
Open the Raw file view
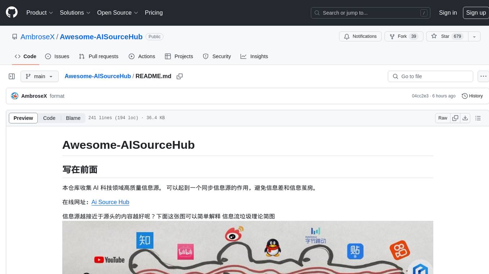pos(443,118)
